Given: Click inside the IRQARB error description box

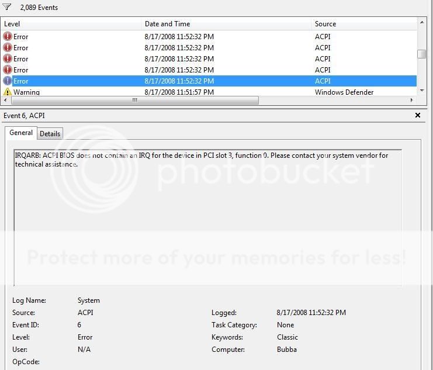Looking at the screenshot, I should click(207, 222).
